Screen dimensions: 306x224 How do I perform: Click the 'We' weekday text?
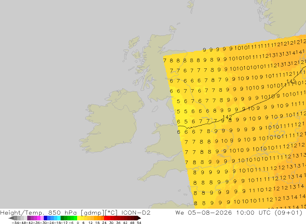click(x=180, y=212)
